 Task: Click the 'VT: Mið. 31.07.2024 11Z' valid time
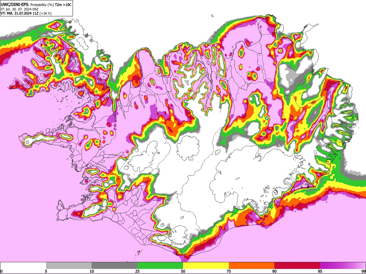click(19, 13)
